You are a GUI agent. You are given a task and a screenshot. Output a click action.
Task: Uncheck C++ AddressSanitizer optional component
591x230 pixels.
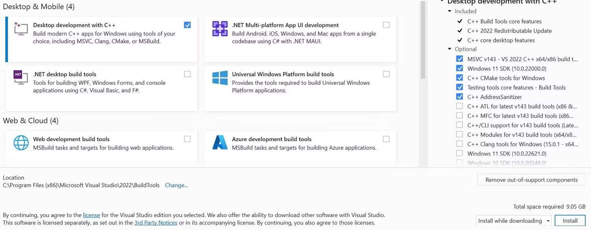[459, 97]
